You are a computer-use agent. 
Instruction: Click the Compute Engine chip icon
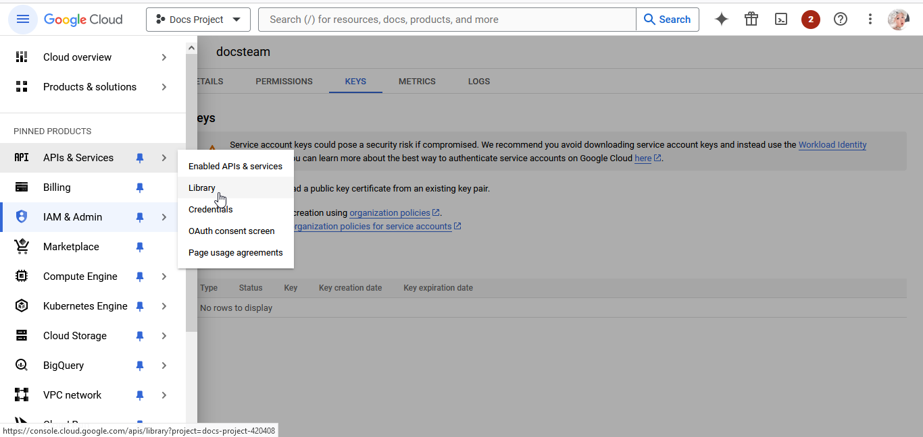point(22,276)
